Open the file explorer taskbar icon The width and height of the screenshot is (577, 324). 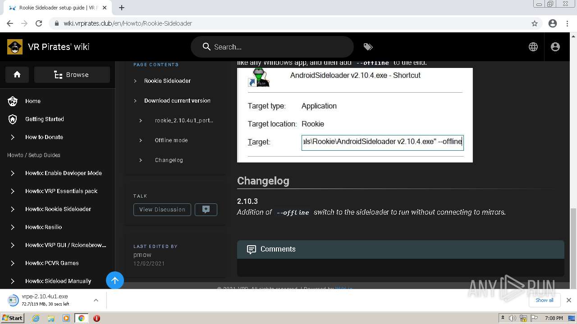coord(51,318)
